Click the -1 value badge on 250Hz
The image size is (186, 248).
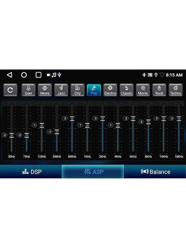(50, 132)
